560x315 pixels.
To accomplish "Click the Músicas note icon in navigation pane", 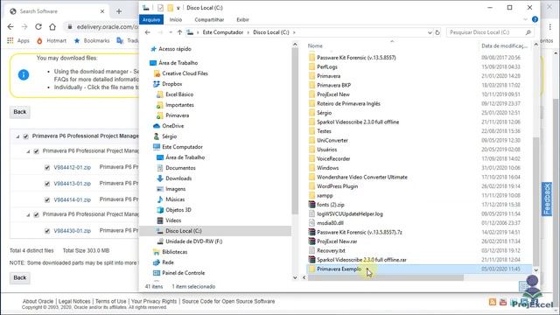I will pyautogui.click(x=160, y=199).
